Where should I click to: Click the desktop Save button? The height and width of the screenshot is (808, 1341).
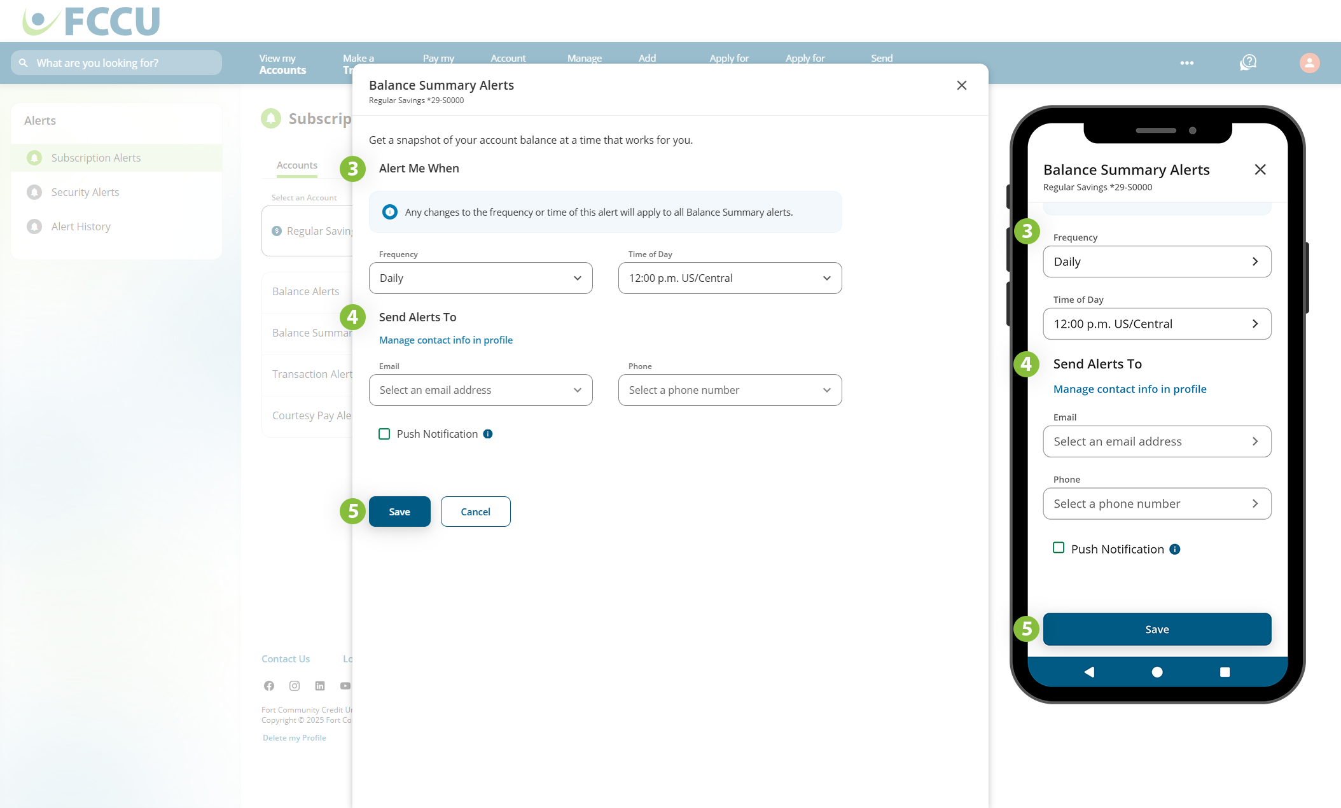coord(400,512)
